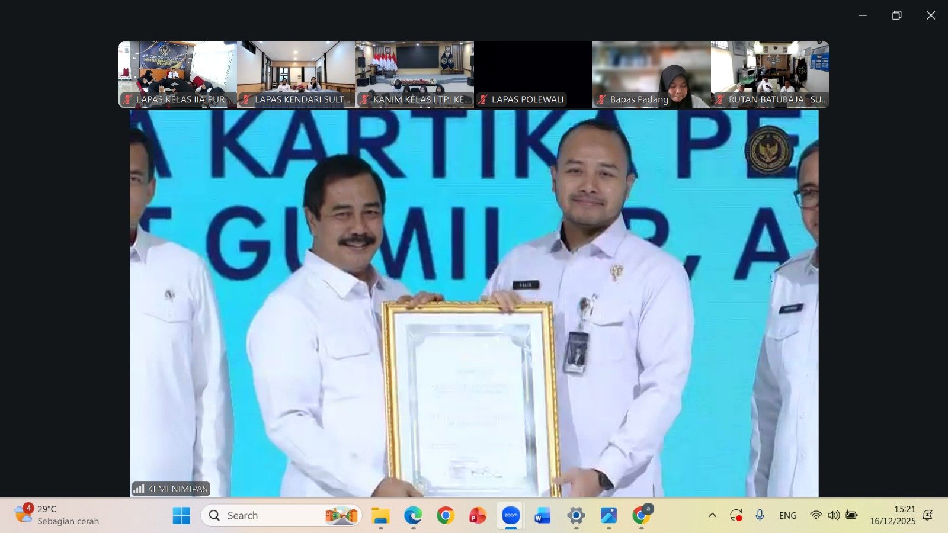Select LAPAS KENDARI participant video tile
This screenshot has height=533, width=948.
click(x=296, y=74)
